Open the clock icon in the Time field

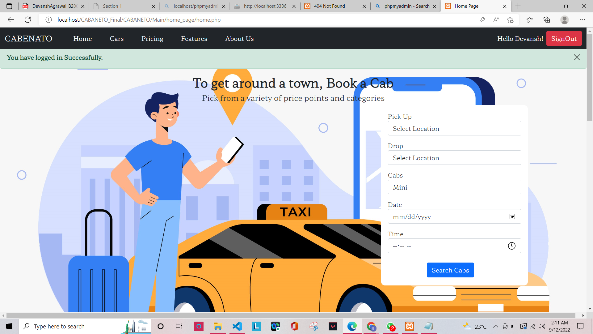[512, 246]
